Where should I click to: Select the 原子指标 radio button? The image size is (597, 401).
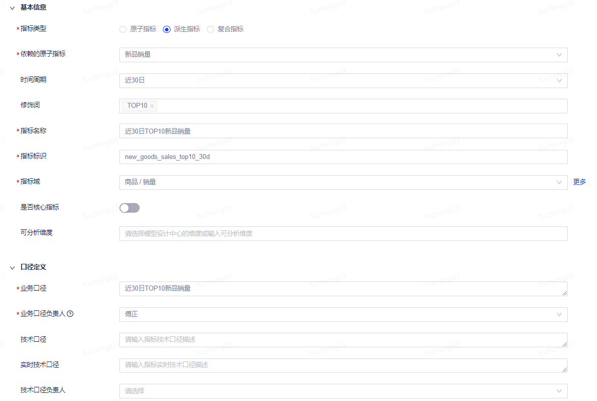123,29
